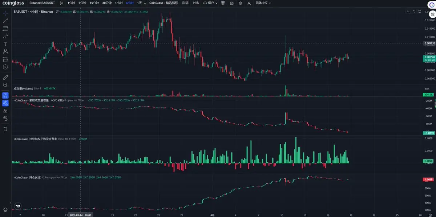
Task: Click the 成交量(Volume) indicator label
Action: click(x=23, y=88)
